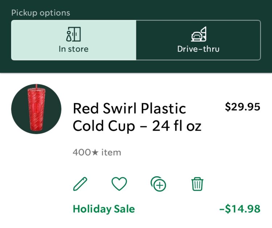Tap the In store door icon
272x228 pixels.
[74, 34]
